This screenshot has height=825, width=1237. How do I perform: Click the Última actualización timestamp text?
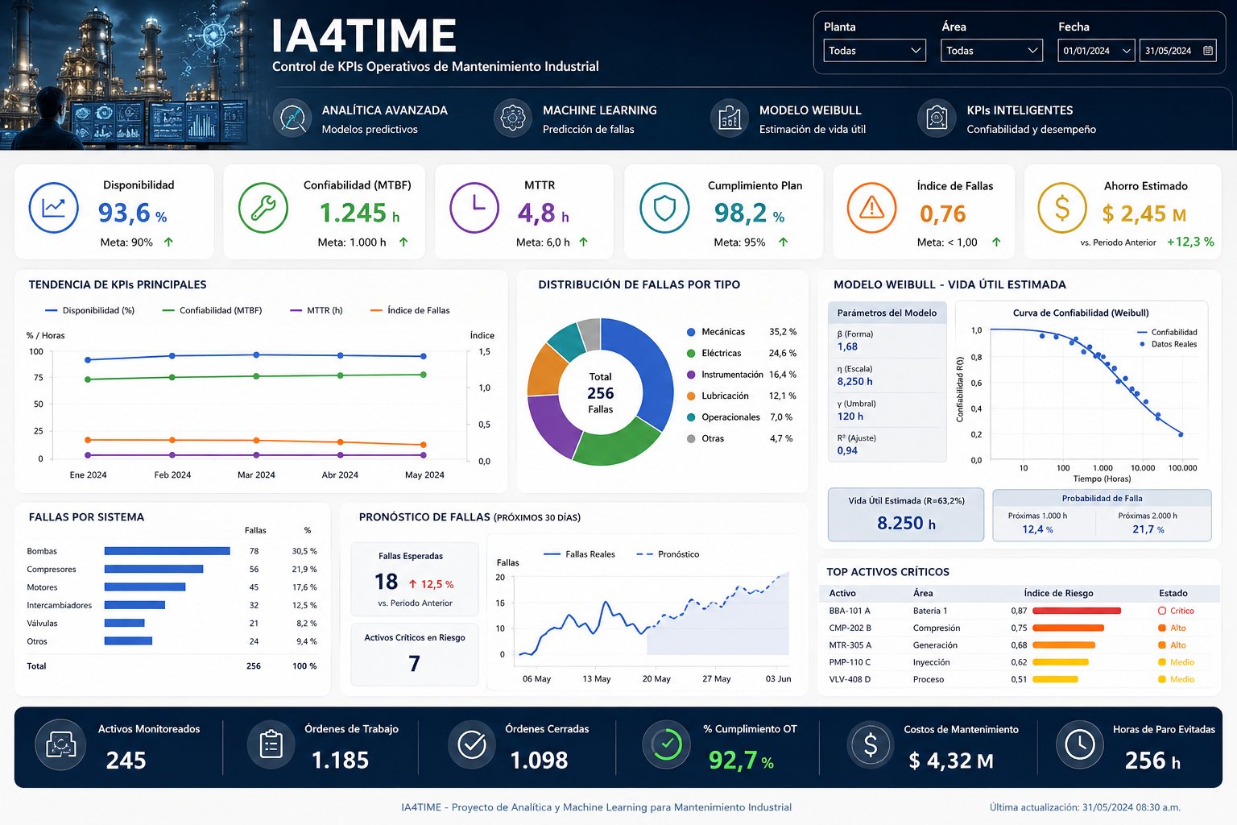click(x=1085, y=807)
